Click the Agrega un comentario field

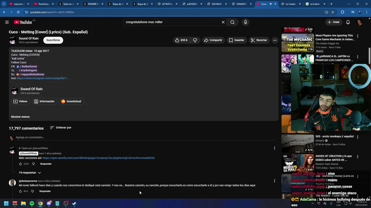[x=145, y=138]
